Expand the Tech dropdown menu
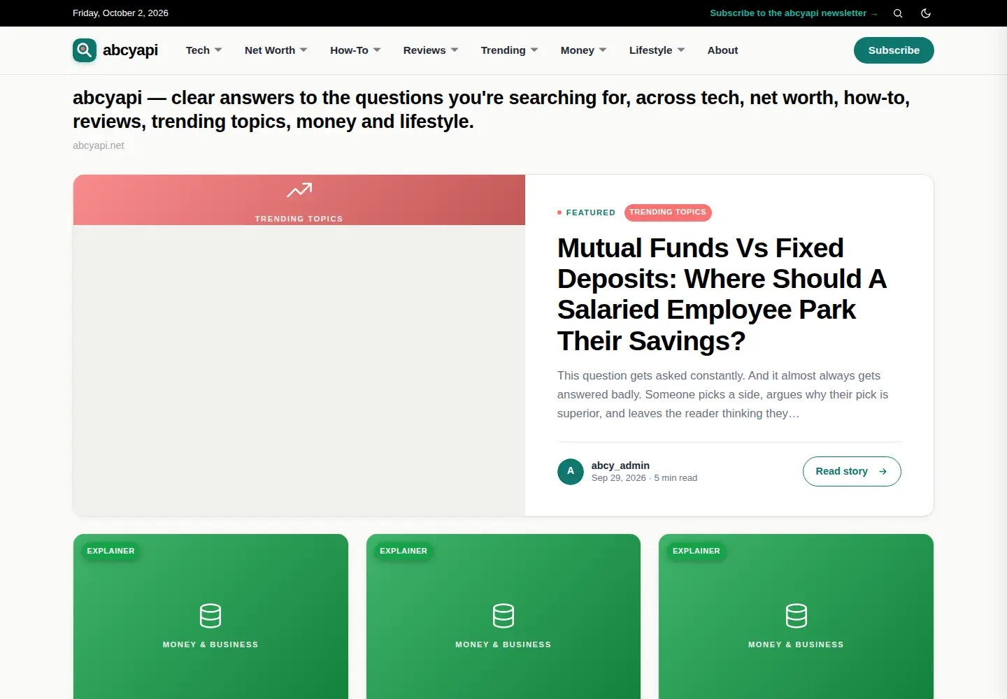This screenshot has width=1007, height=699. [203, 50]
